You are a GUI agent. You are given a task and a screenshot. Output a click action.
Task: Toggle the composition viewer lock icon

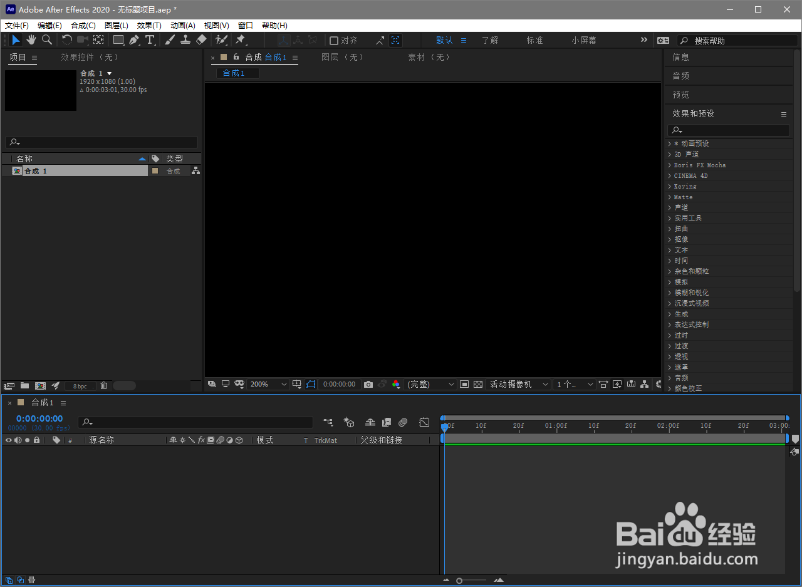[236, 57]
